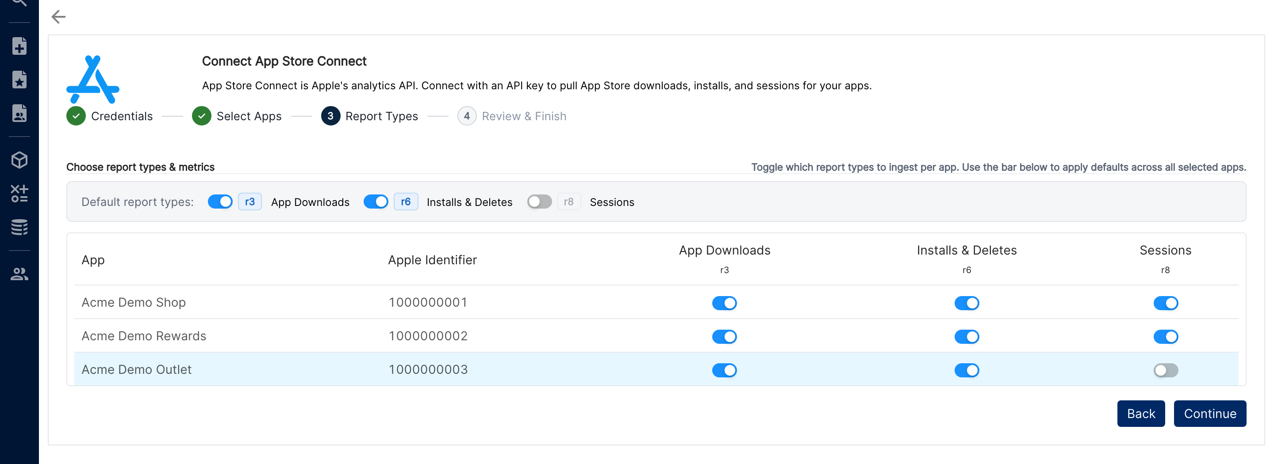Toggle default Installs & Deletes report type
This screenshot has width=1274, height=464.
(376, 202)
